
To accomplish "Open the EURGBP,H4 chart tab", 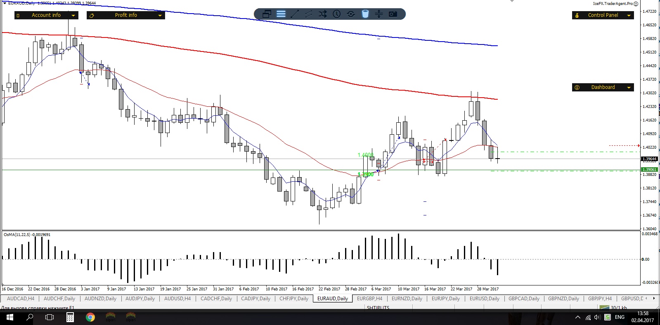I will 369,299.
